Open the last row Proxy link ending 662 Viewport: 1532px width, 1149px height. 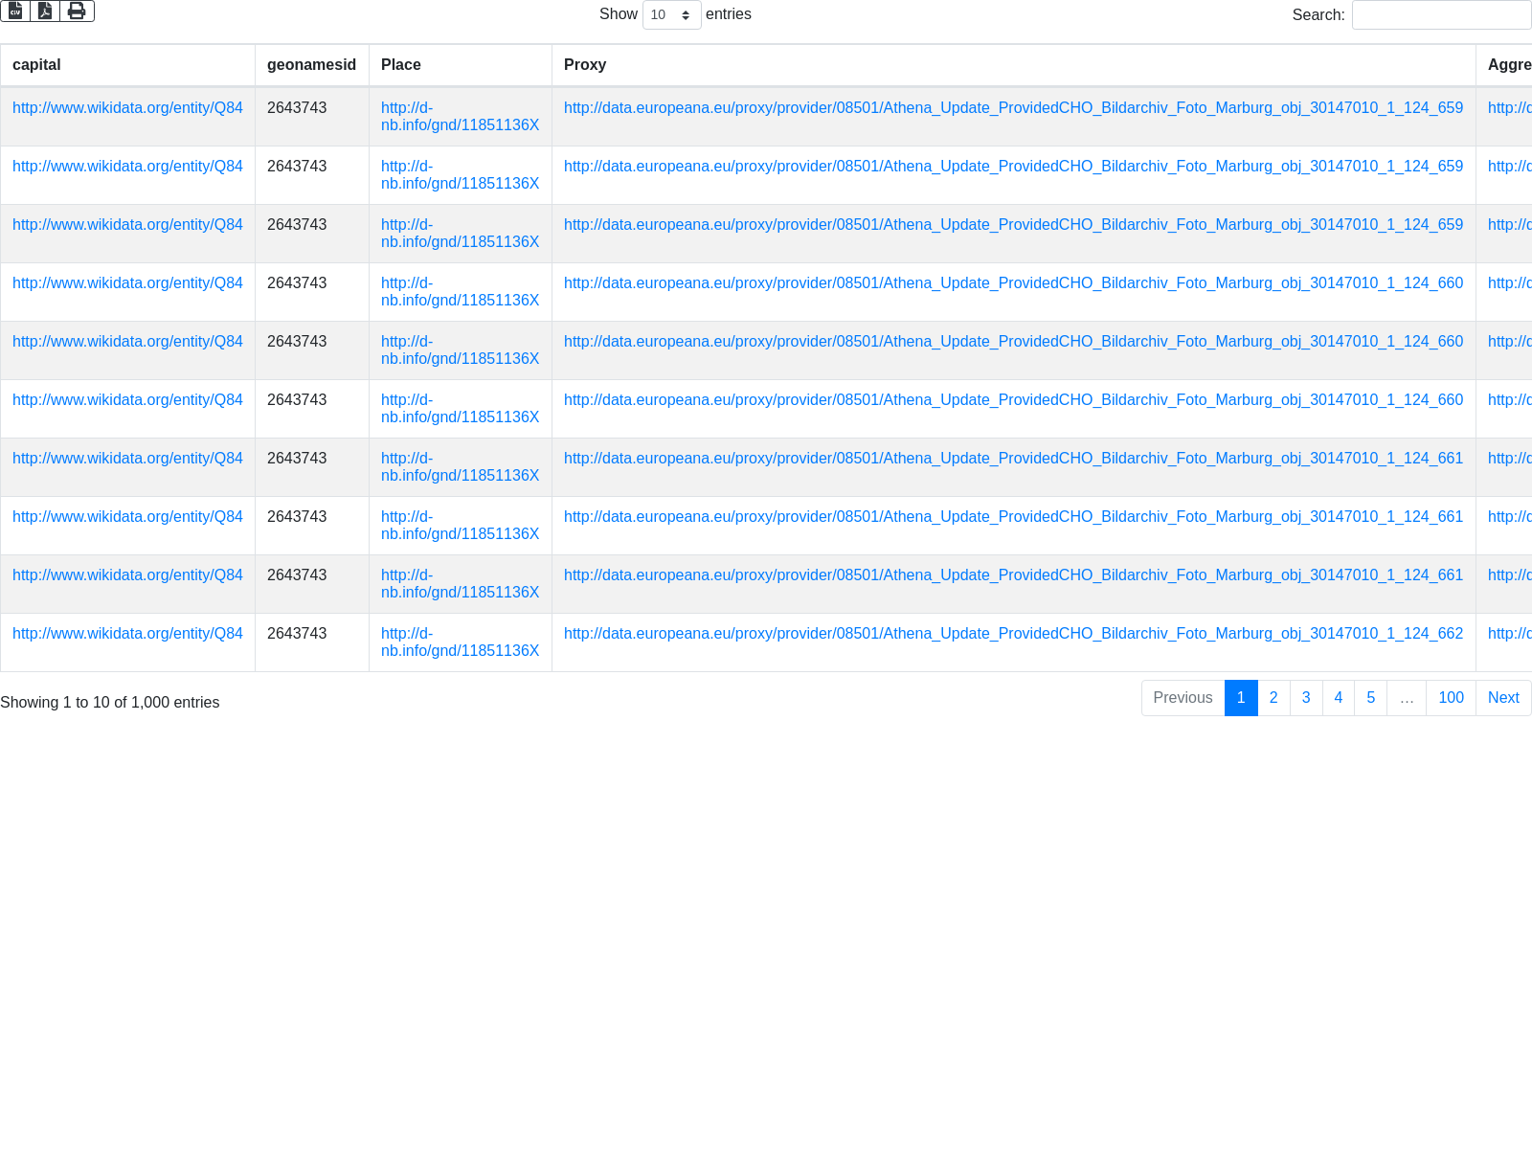pyautogui.click(x=1013, y=634)
